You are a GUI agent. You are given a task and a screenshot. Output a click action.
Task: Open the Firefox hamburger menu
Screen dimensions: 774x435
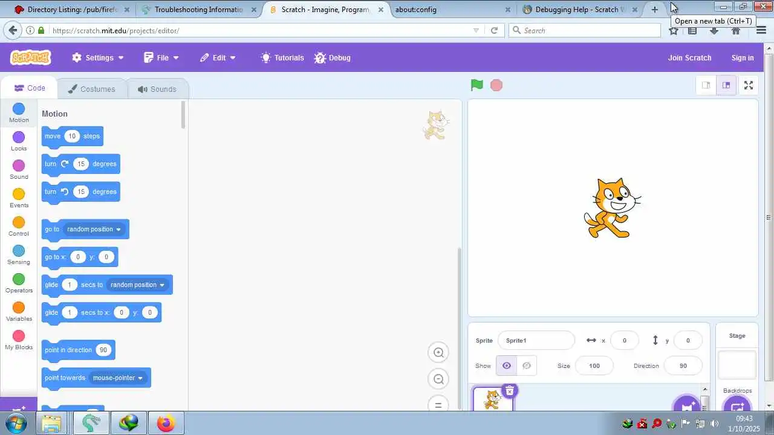click(x=761, y=30)
